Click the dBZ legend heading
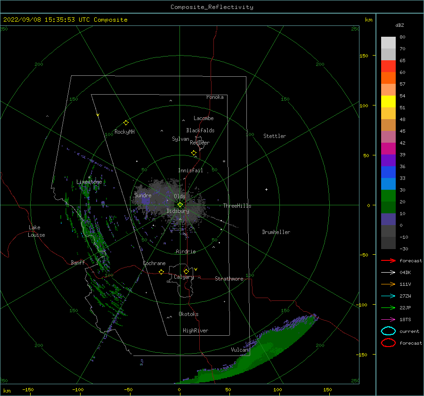Image resolution: width=424 pixels, height=396 pixels. click(400, 25)
